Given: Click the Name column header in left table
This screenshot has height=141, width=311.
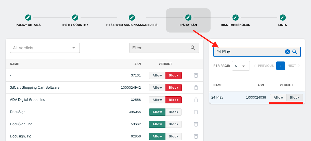Looking at the screenshot, I should pyautogui.click(x=15, y=64).
